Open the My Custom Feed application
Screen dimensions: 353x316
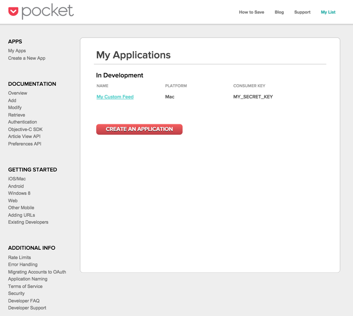point(115,97)
